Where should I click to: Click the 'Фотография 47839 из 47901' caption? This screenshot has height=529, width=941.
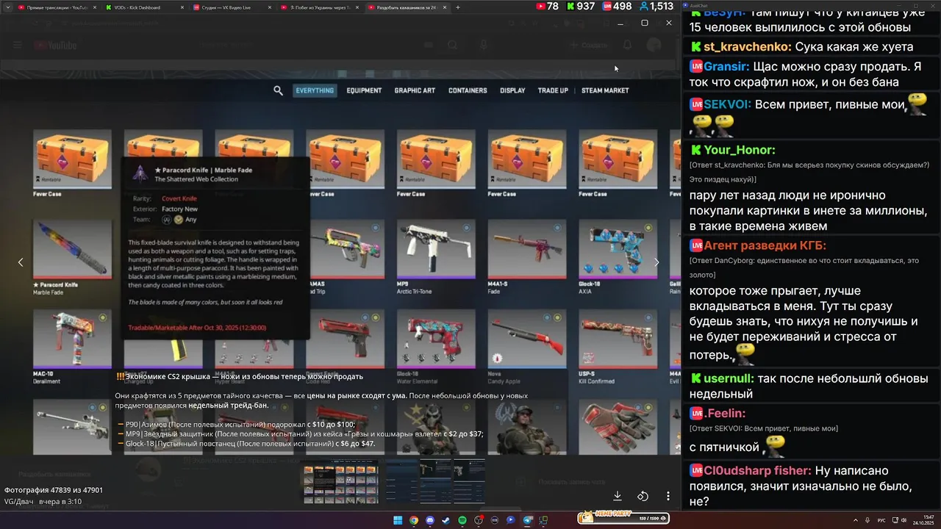54,490
